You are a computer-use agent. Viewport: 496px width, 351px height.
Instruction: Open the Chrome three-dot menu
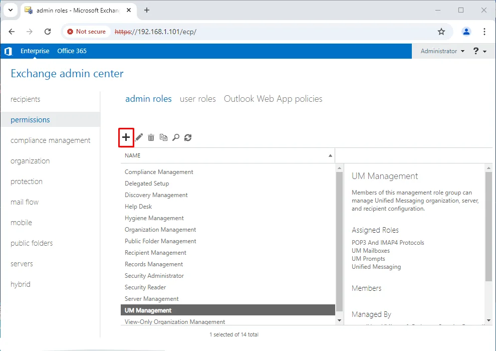click(x=484, y=32)
